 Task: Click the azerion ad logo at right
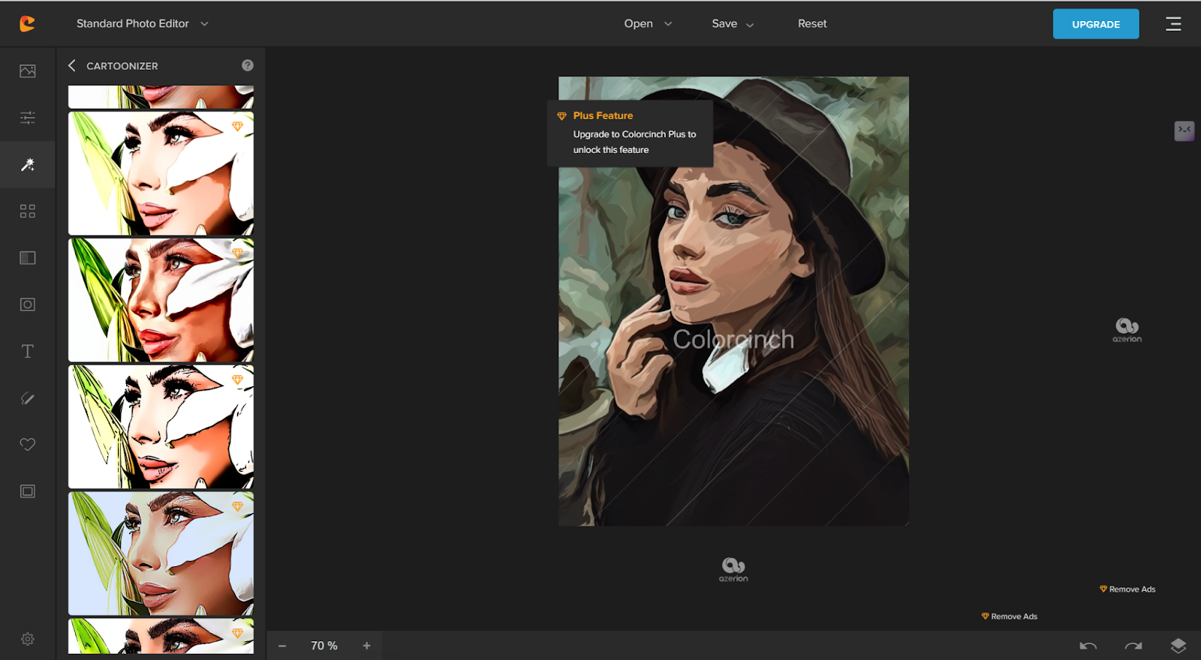1127,330
